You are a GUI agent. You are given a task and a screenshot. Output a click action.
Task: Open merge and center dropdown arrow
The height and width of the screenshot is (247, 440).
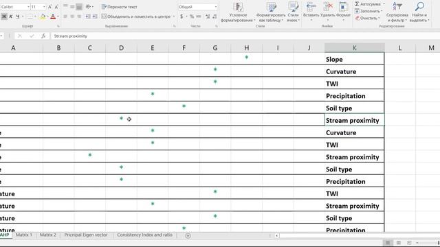point(174,16)
